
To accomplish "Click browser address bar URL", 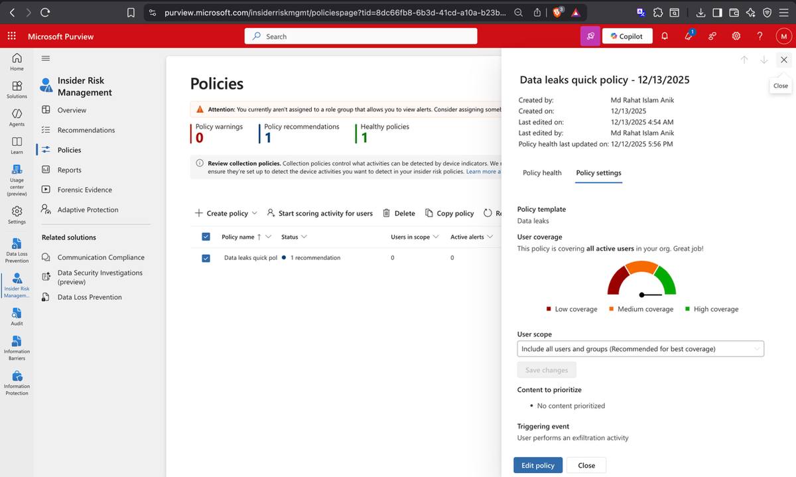I will click(335, 12).
